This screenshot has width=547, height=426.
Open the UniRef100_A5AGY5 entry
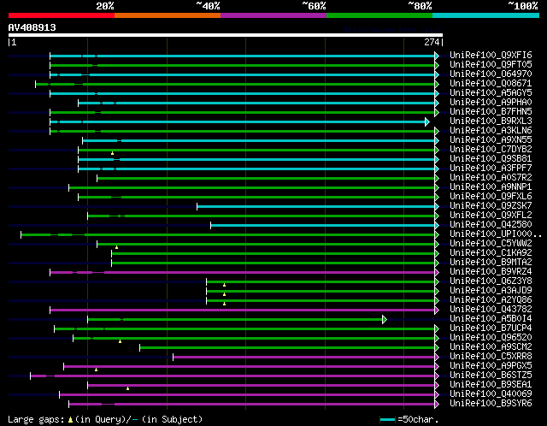[x=491, y=93]
